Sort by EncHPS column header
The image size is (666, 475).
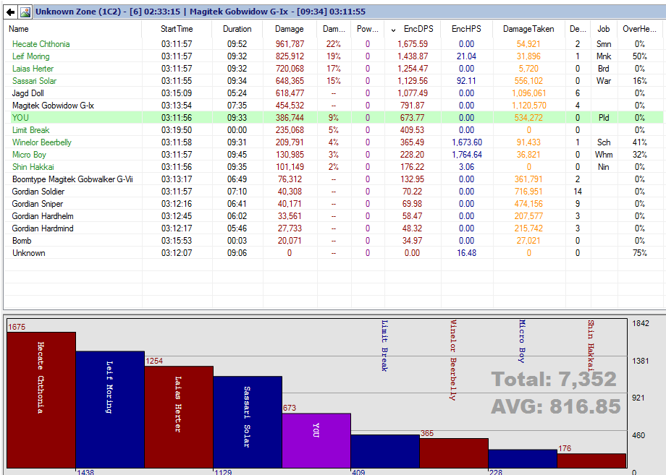(x=466, y=29)
